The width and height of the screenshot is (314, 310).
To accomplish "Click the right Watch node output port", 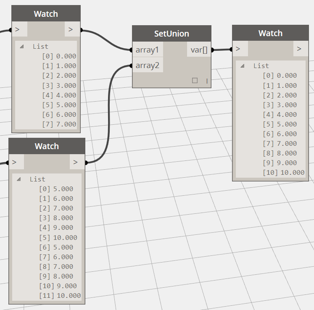I will (301, 49).
